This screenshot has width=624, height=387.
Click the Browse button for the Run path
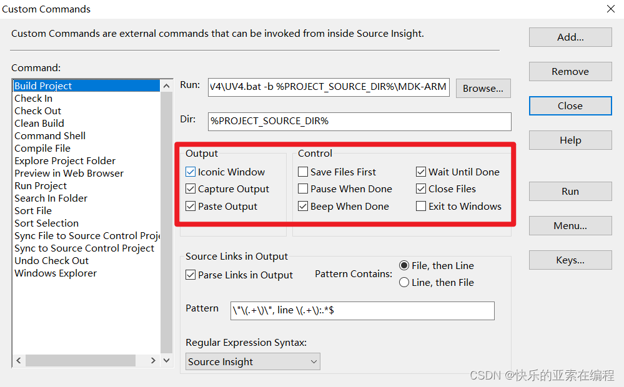483,88
